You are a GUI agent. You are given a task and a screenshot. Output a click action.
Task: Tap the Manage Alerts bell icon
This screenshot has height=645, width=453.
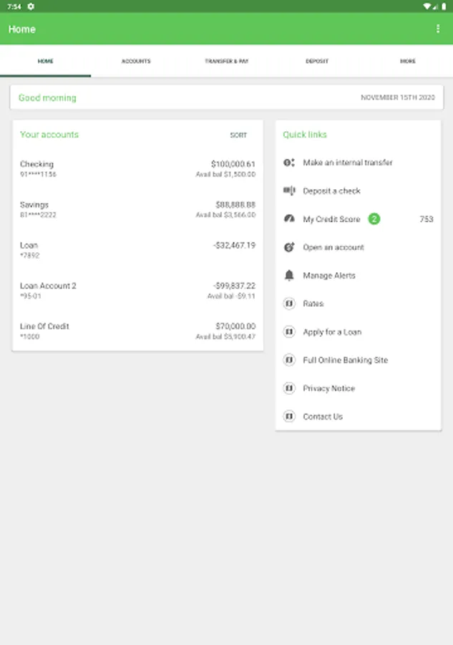pos(289,275)
